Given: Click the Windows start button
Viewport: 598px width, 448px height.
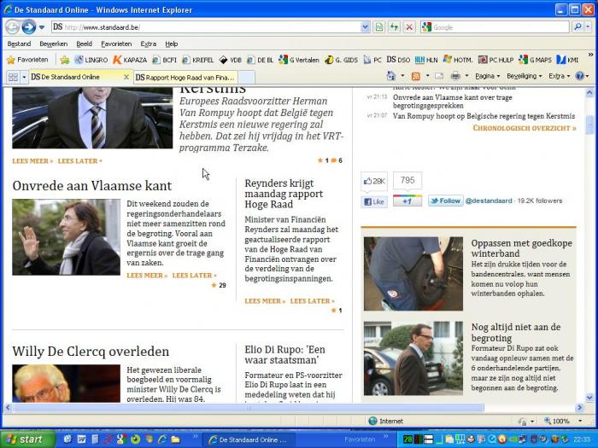Looking at the screenshot, I should (x=28, y=439).
